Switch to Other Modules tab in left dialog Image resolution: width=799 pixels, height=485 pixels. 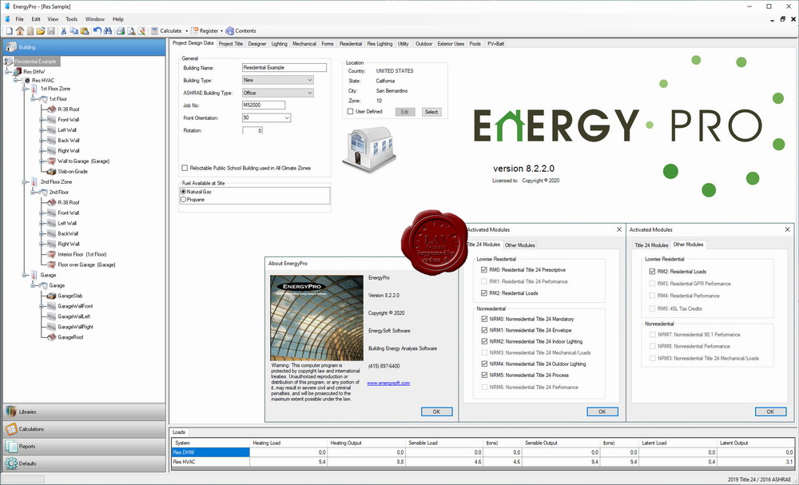click(x=520, y=245)
